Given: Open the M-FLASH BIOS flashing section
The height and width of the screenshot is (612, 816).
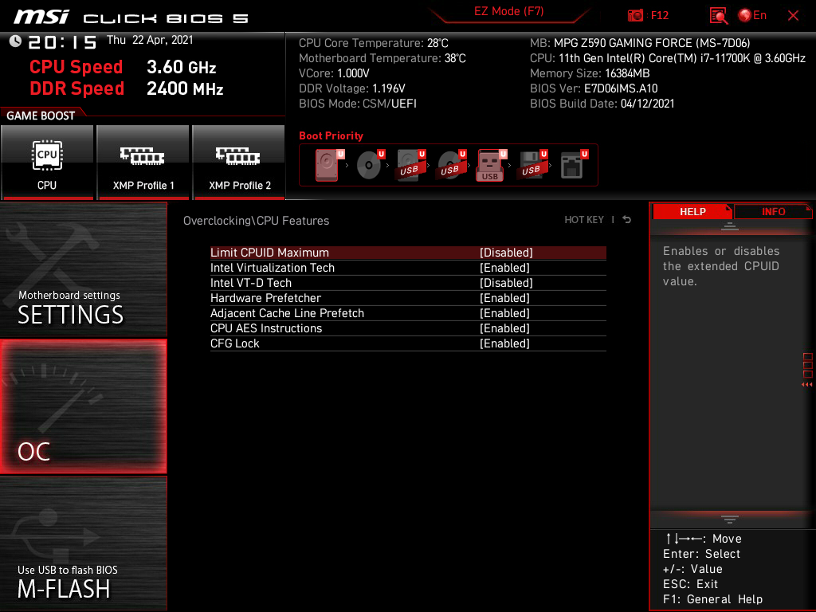Looking at the screenshot, I should pyautogui.click(x=83, y=543).
